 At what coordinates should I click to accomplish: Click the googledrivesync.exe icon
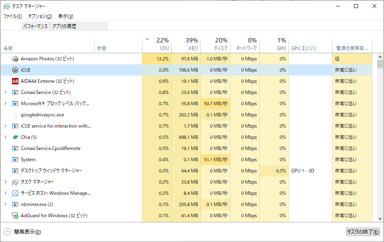(x=15, y=115)
